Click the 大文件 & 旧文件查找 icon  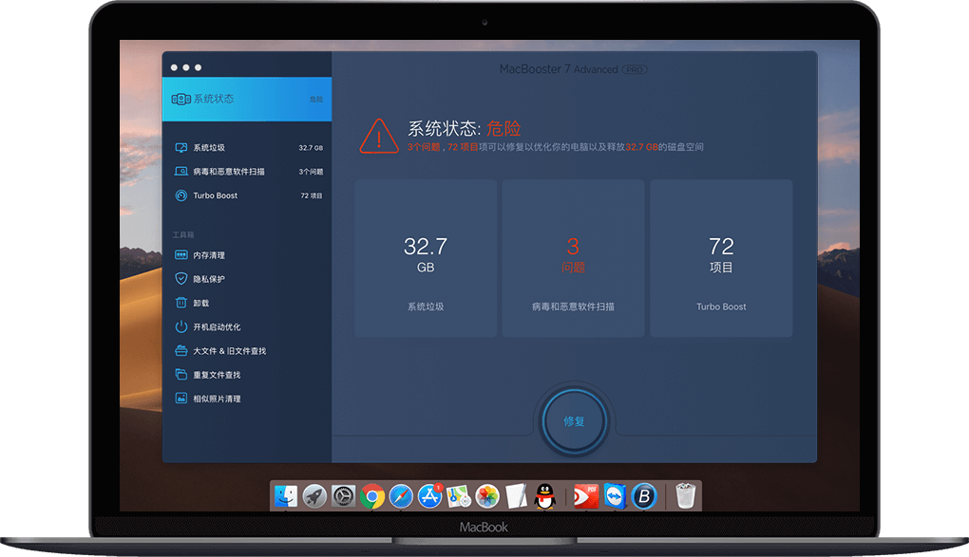pos(181,351)
